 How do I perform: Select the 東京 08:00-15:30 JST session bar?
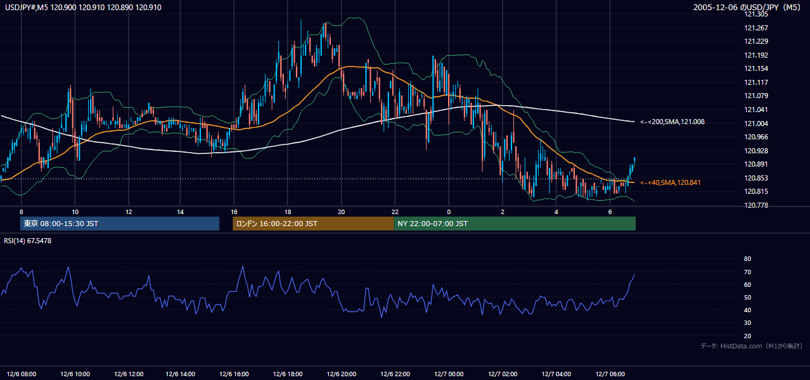[x=120, y=224]
